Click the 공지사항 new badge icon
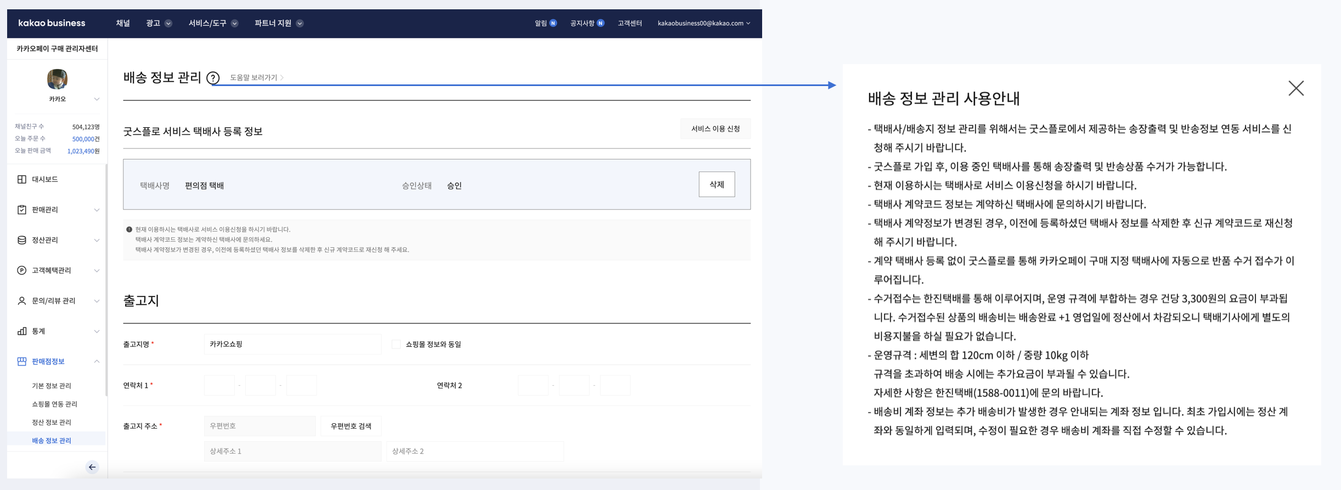This screenshot has width=1341, height=490. 601,23
